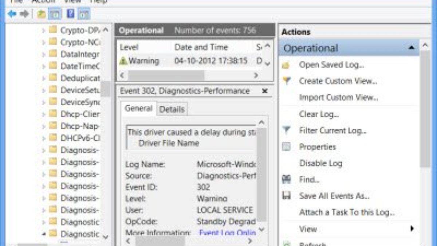437x246 pixels.
Task: Sort by the Level column header
Action: [129, 47]
